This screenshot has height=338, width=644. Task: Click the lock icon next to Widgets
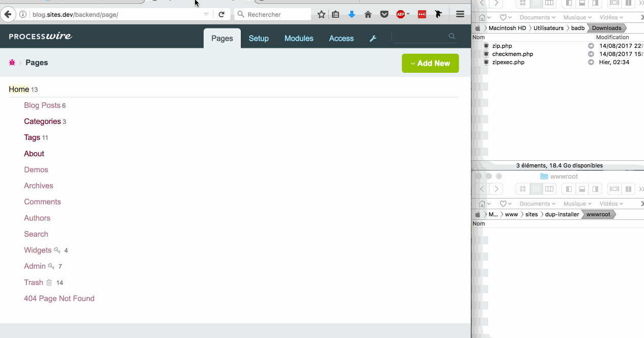(x=57, y=250)
